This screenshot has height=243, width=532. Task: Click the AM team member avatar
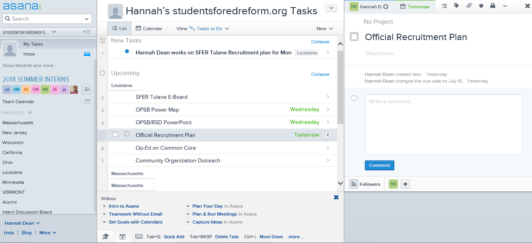pyautogui.click(x=16, y=90)
